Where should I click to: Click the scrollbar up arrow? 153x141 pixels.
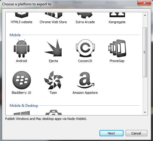click(x=145, y=15)
